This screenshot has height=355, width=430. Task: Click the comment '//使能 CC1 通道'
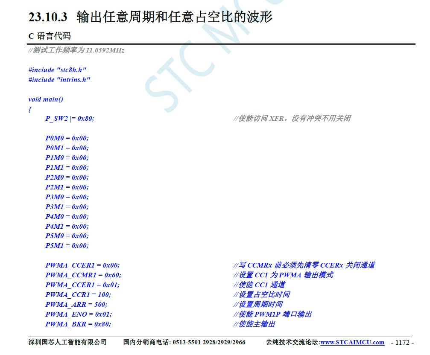click(x=260, y=285)
